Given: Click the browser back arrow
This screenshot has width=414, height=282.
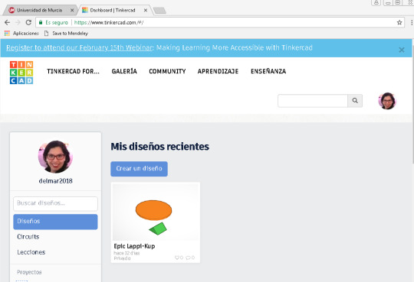Looking at the screenshot, I should pyautogui.click(x=7, y=23).
